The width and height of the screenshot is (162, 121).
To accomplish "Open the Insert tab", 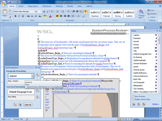I will click(21, 6).
